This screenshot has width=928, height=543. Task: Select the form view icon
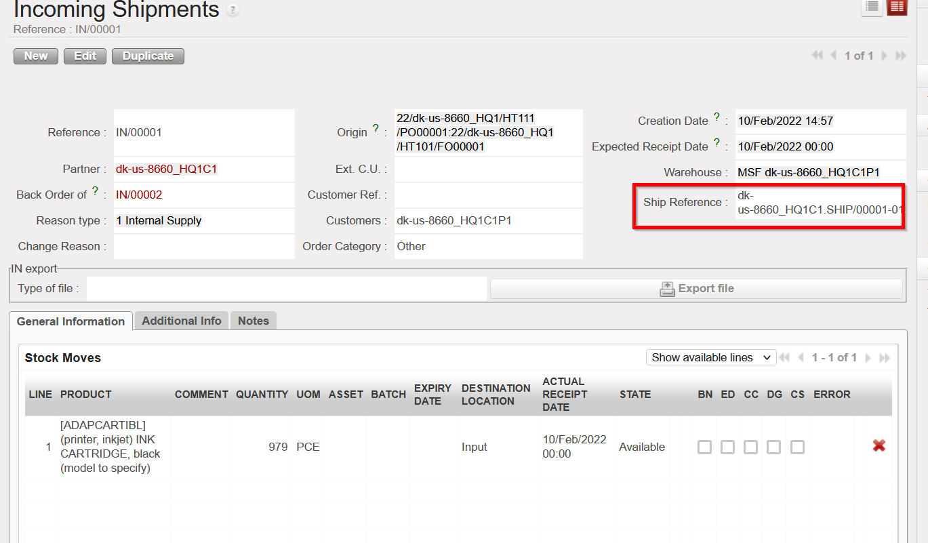tap(897, 7)
